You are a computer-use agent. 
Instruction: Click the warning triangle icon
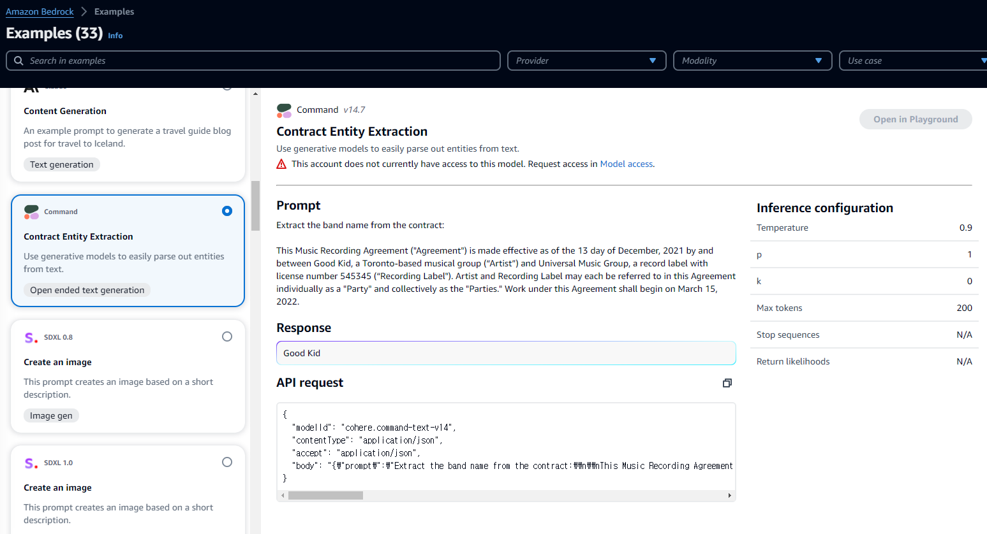coord(281,164)
